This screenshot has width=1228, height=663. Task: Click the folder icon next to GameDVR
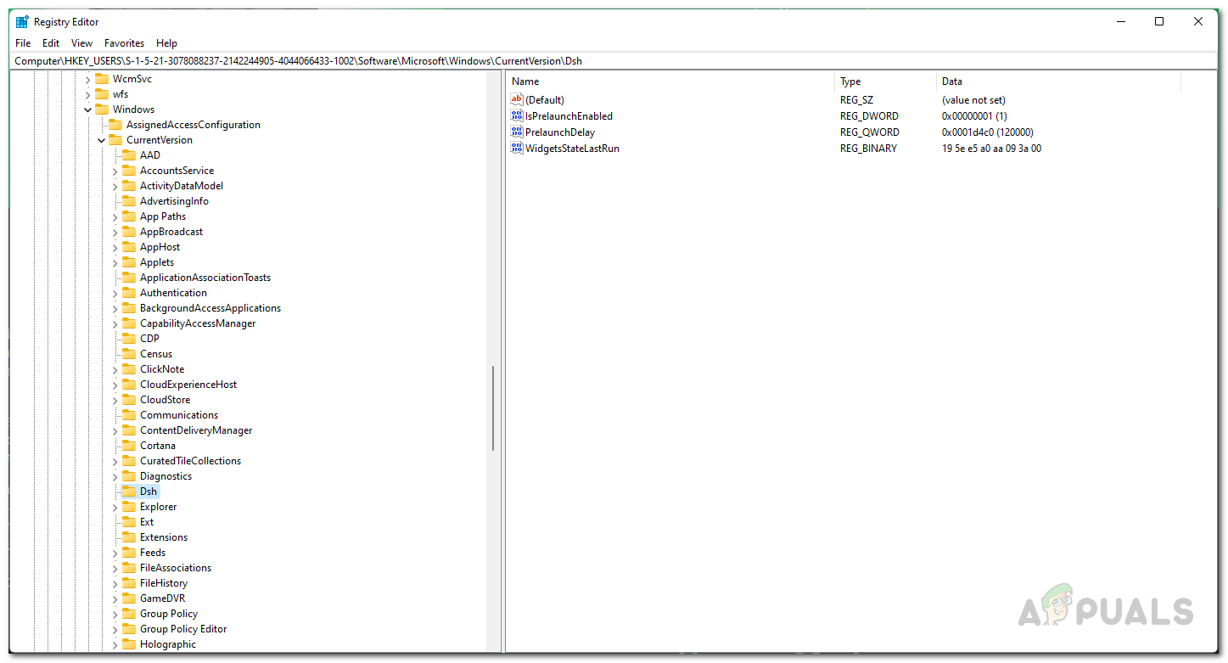coord(129,598)
